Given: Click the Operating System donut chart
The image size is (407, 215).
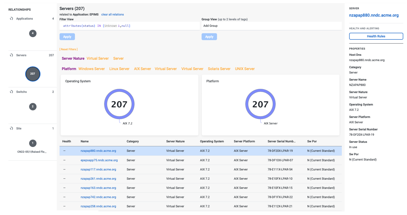Looking at the screenshot, I should tap(119, 90).
